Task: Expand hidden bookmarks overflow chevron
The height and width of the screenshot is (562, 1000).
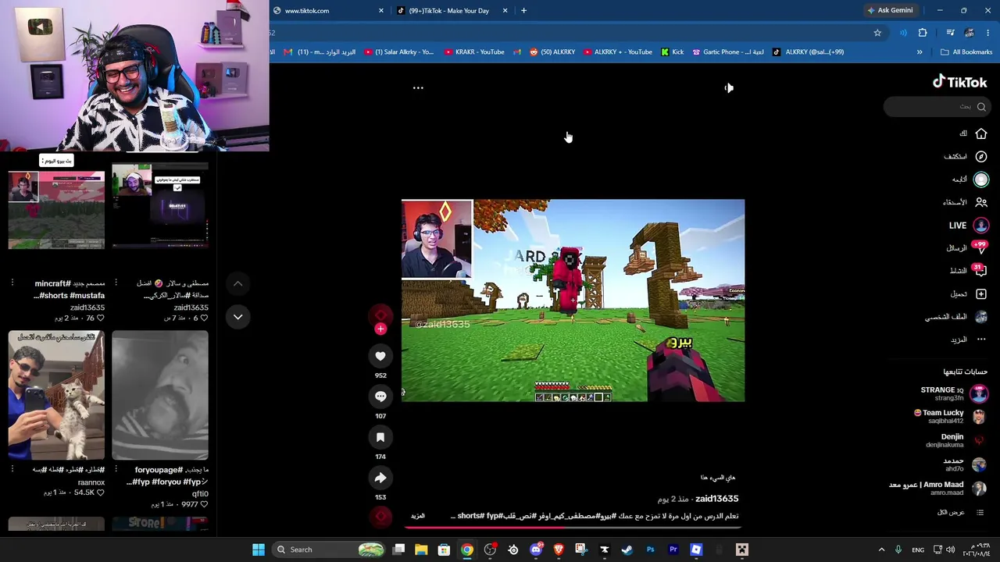Action: [x=920, y=52]
